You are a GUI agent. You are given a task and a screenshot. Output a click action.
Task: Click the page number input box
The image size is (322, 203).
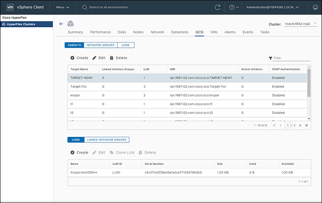pyautogui.click(x=287, y=125)
